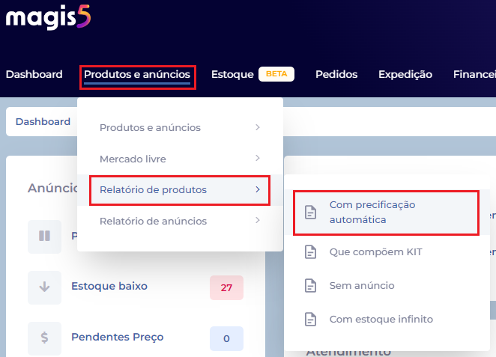This screenshot has height=357, width=496.
Task: Select Com estoque infinito report
Action: [x=381, y=319]
